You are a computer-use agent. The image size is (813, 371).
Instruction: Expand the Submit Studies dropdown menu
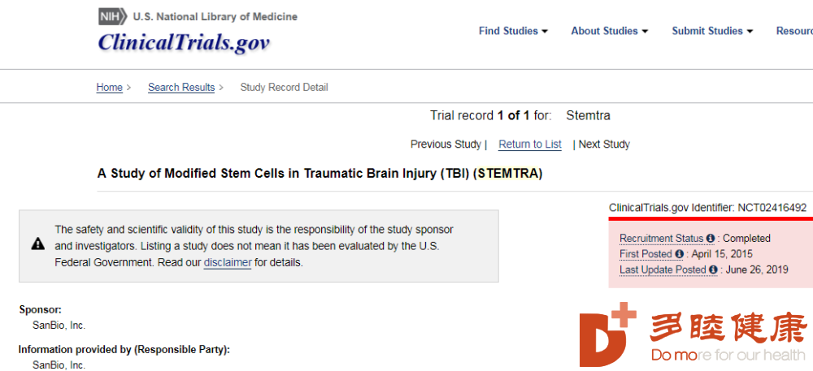point(712,31)
